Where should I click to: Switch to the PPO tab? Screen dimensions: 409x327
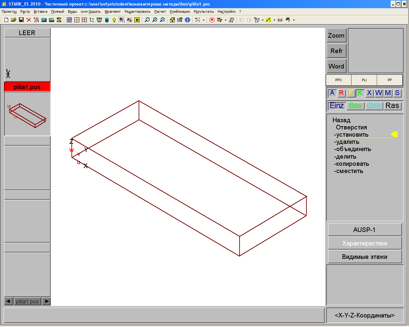tap(339, 80)
